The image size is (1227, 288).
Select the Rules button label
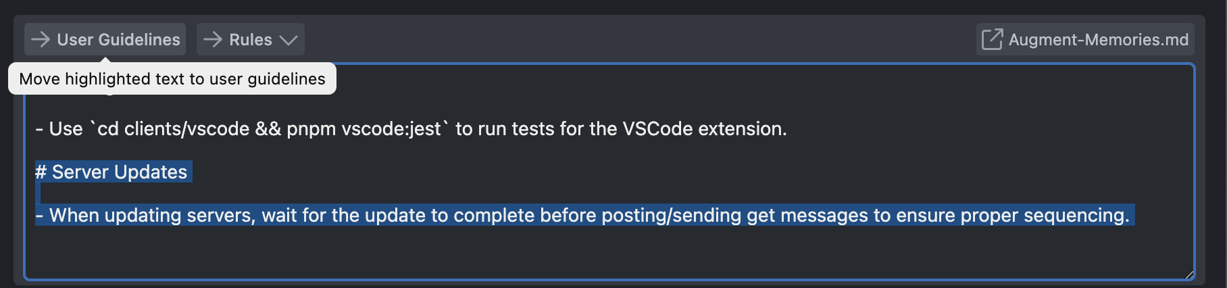[251, 39]
